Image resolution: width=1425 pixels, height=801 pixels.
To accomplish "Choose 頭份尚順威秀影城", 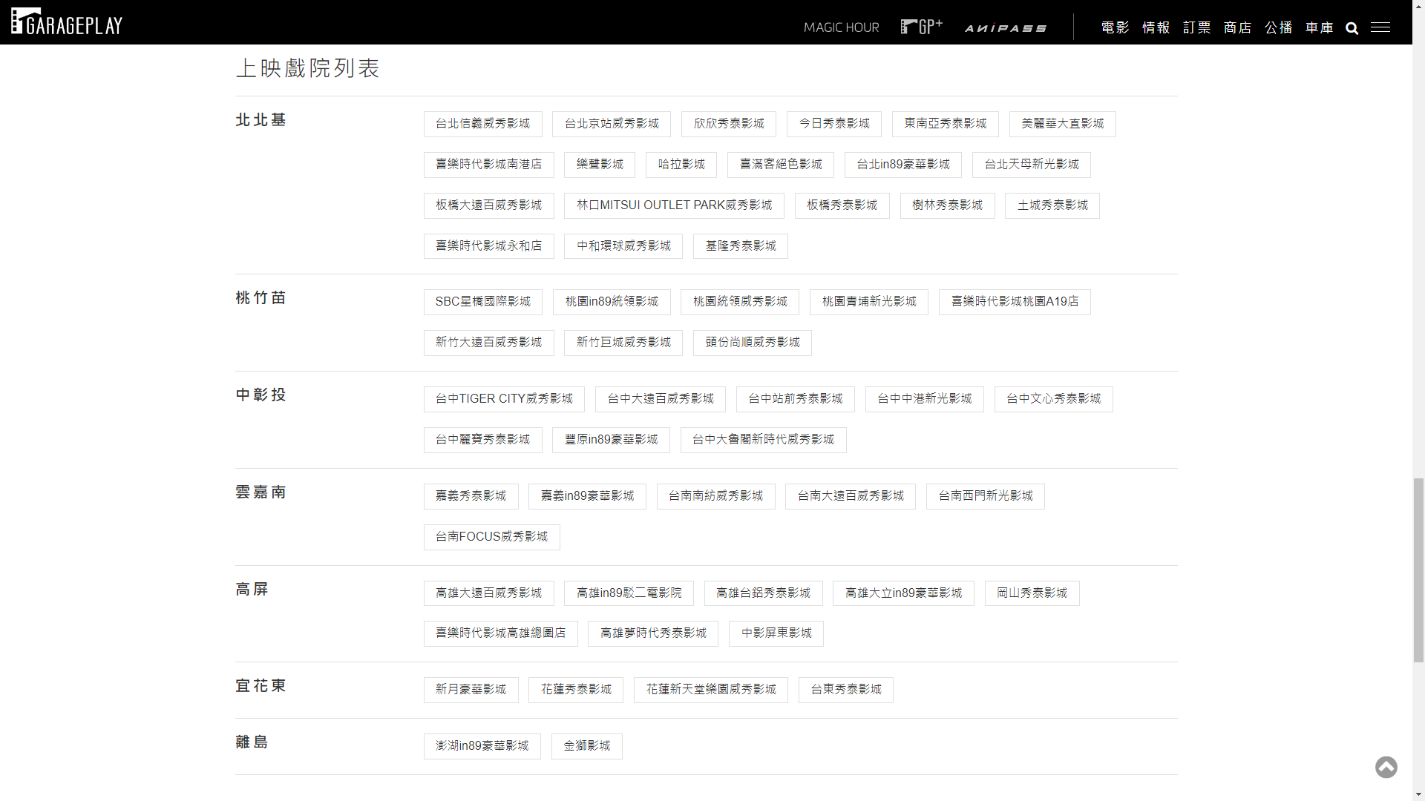I will click(x=753, y=343).
